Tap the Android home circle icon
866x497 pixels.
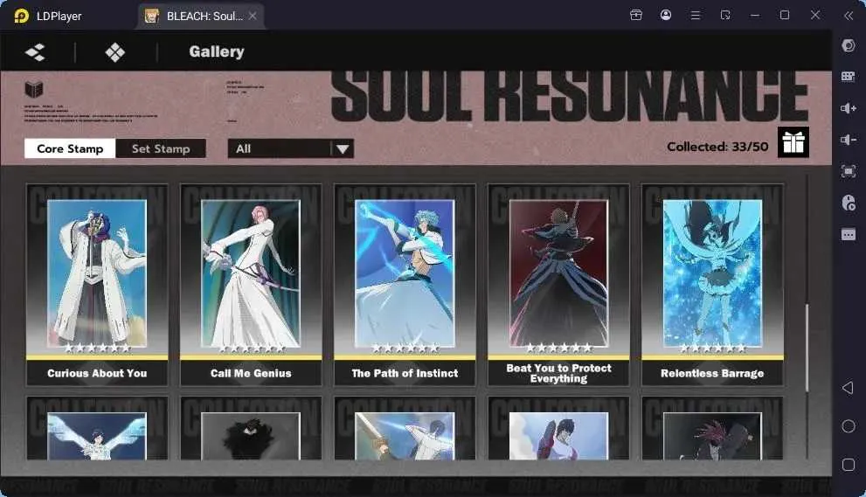coord(849,426)
